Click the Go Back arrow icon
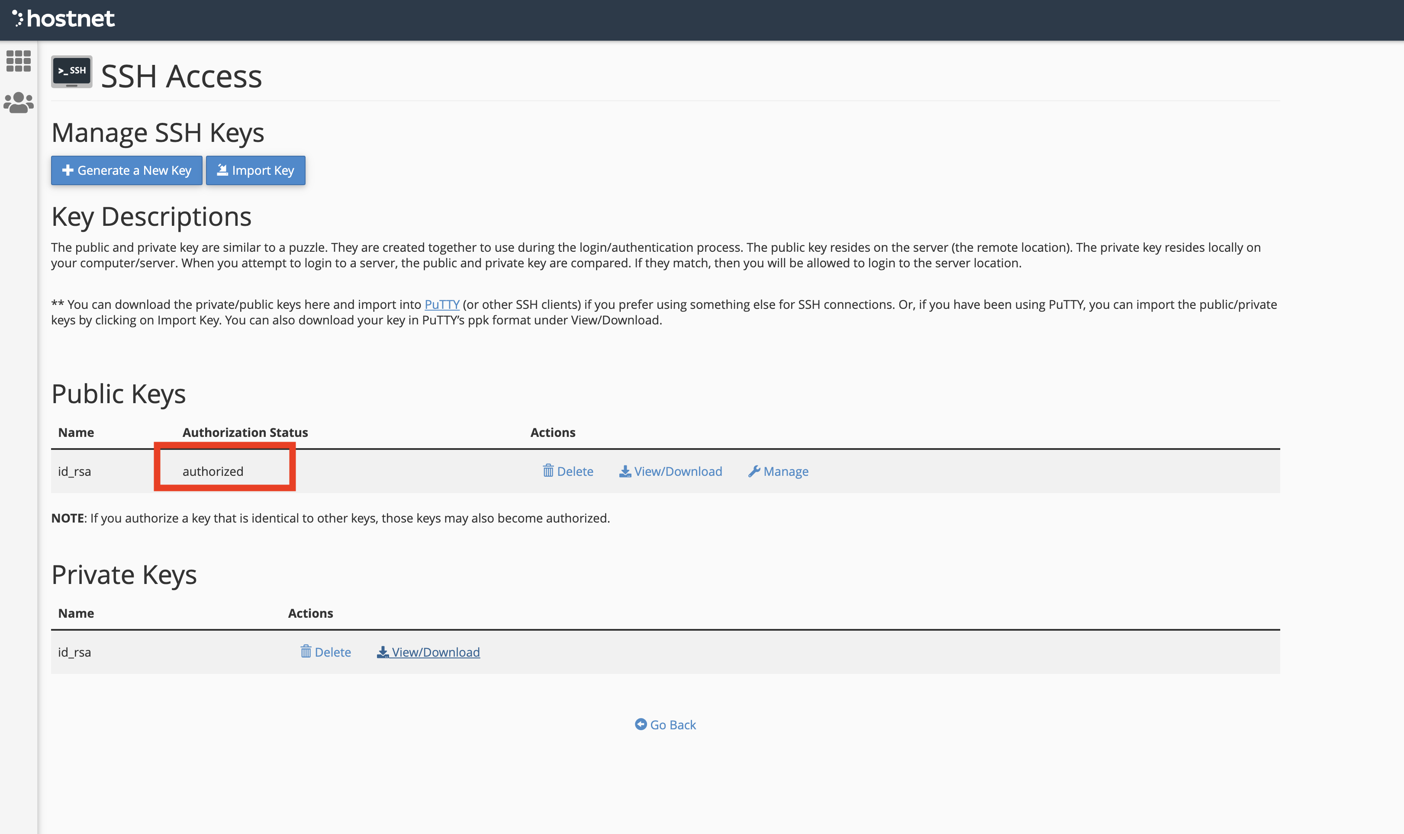 [x=641, y=724]
